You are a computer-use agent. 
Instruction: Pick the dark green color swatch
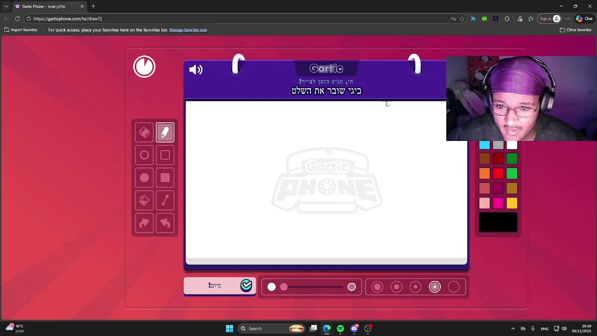[512, 159]
